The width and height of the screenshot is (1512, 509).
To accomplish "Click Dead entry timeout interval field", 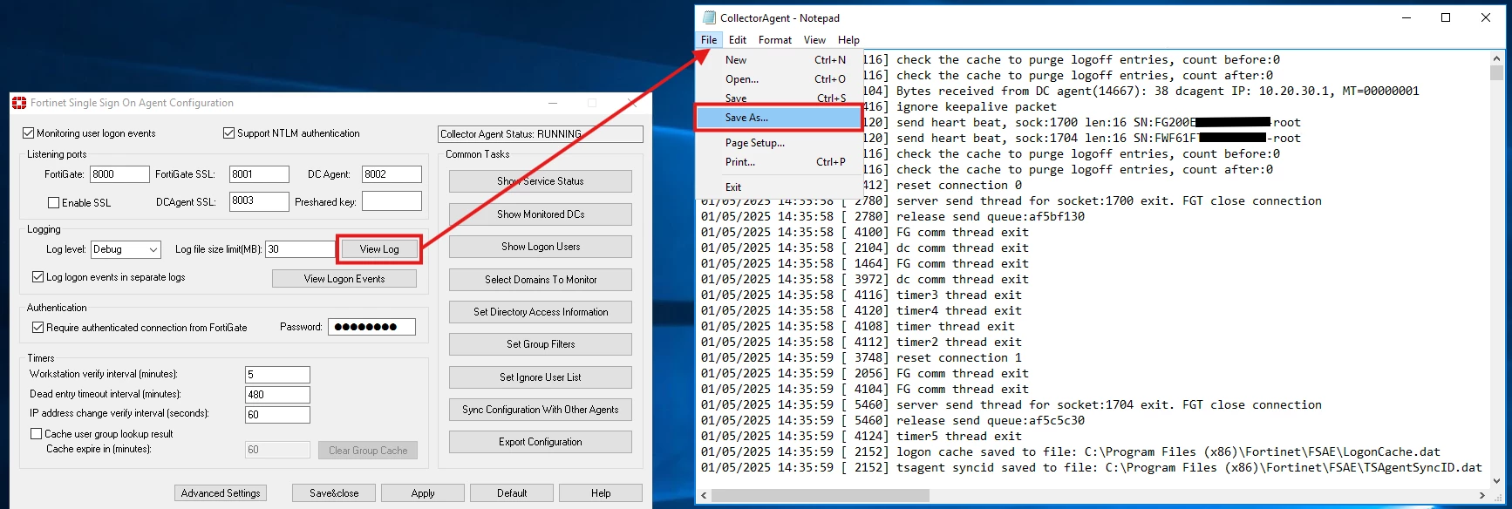I will [x=277, y=395].
